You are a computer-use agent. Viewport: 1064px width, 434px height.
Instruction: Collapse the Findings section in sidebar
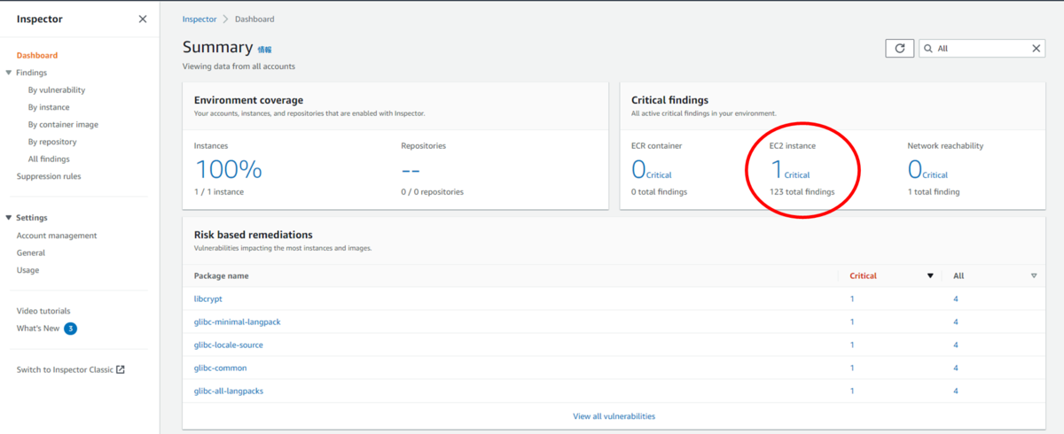[9, 73]
